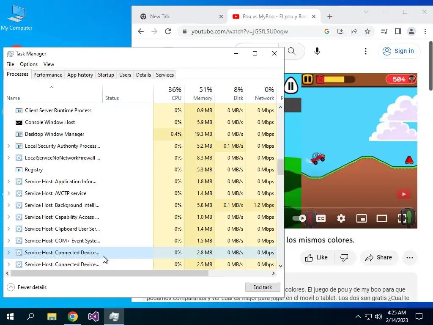Switch to the Performance tab

pyautogui.click(x=48, y=75)
